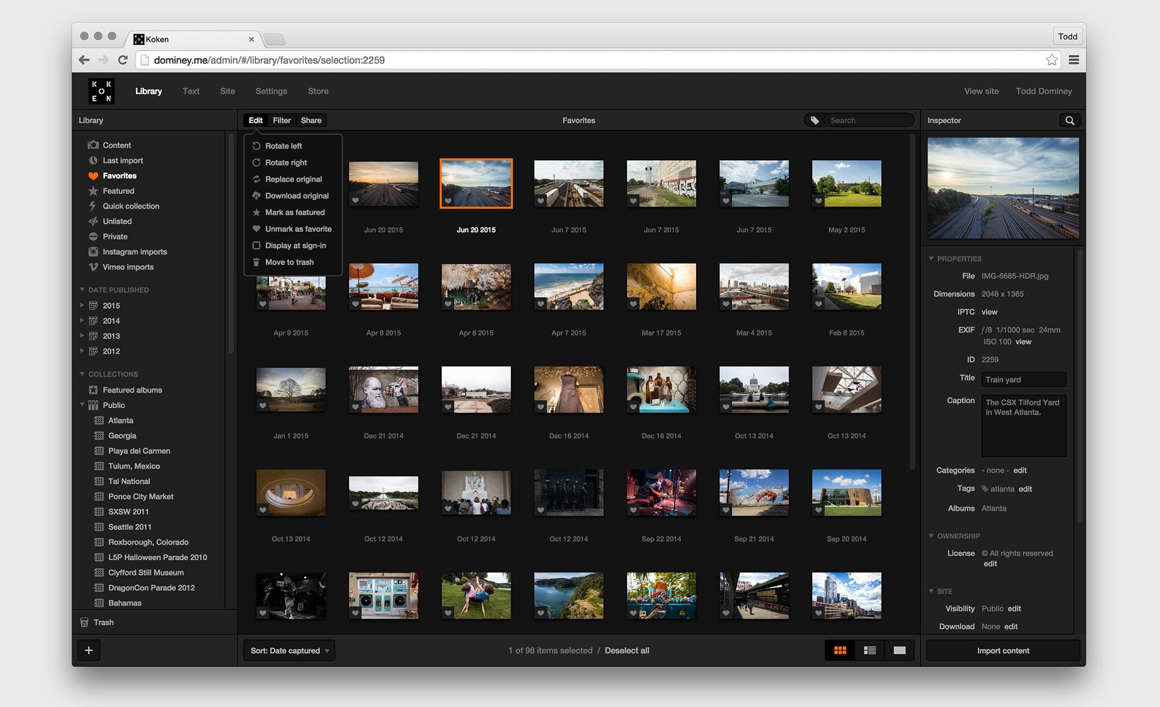Select Replace original menu entry
Viewport: 1160px width, 707px height.
[x=293, y=179]
